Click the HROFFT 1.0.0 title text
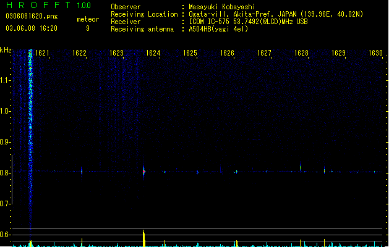Image resolution: width=389 pixels, height=247 pixels. [48, 5]
